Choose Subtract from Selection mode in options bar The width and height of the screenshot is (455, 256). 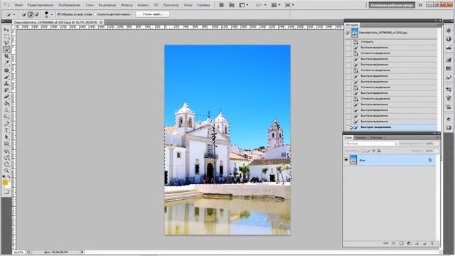[36, 14]
